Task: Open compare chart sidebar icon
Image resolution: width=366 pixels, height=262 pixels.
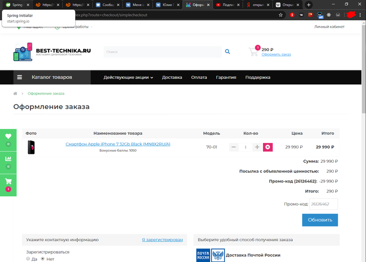Action: 8,159
